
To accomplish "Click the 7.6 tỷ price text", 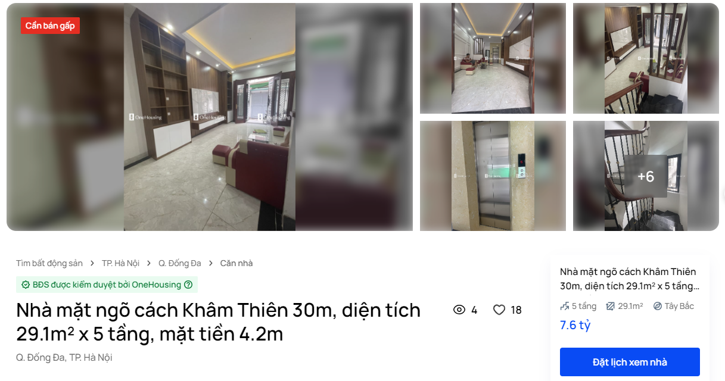I will click(x=575, y=325).
